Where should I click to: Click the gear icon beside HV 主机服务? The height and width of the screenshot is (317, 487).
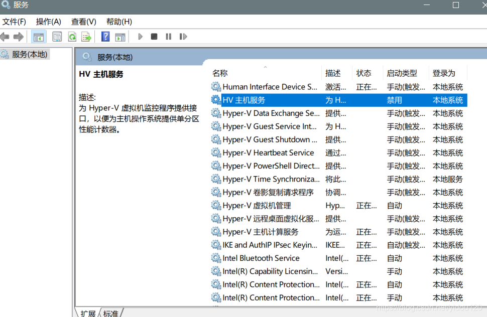coord(216,100)
